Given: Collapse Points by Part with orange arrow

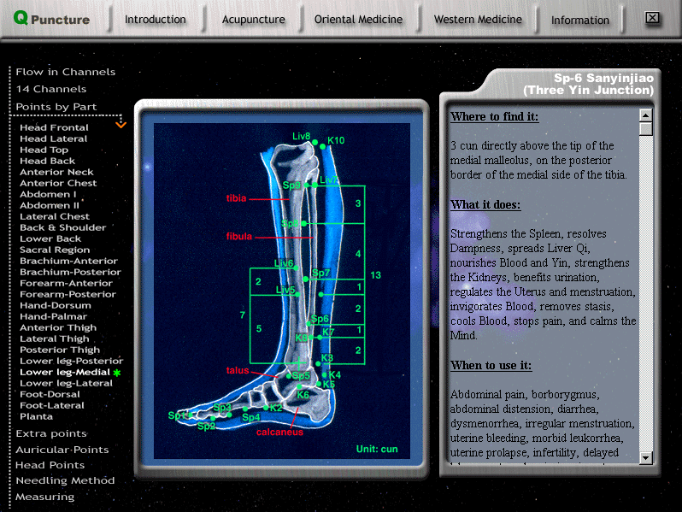Looking at the screenshot, I should [x=121, y=125].
